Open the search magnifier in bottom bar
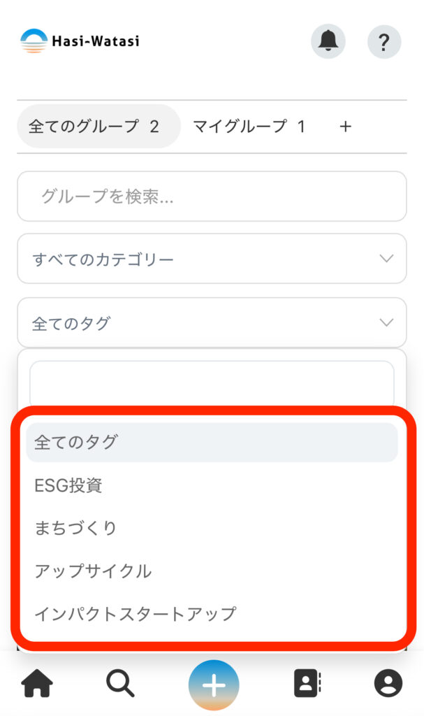The image size is (424, 716). click(x=120, y=684)
